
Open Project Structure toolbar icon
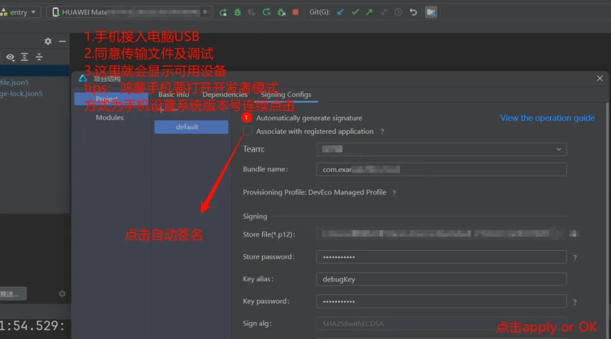[x=431, y=12]
